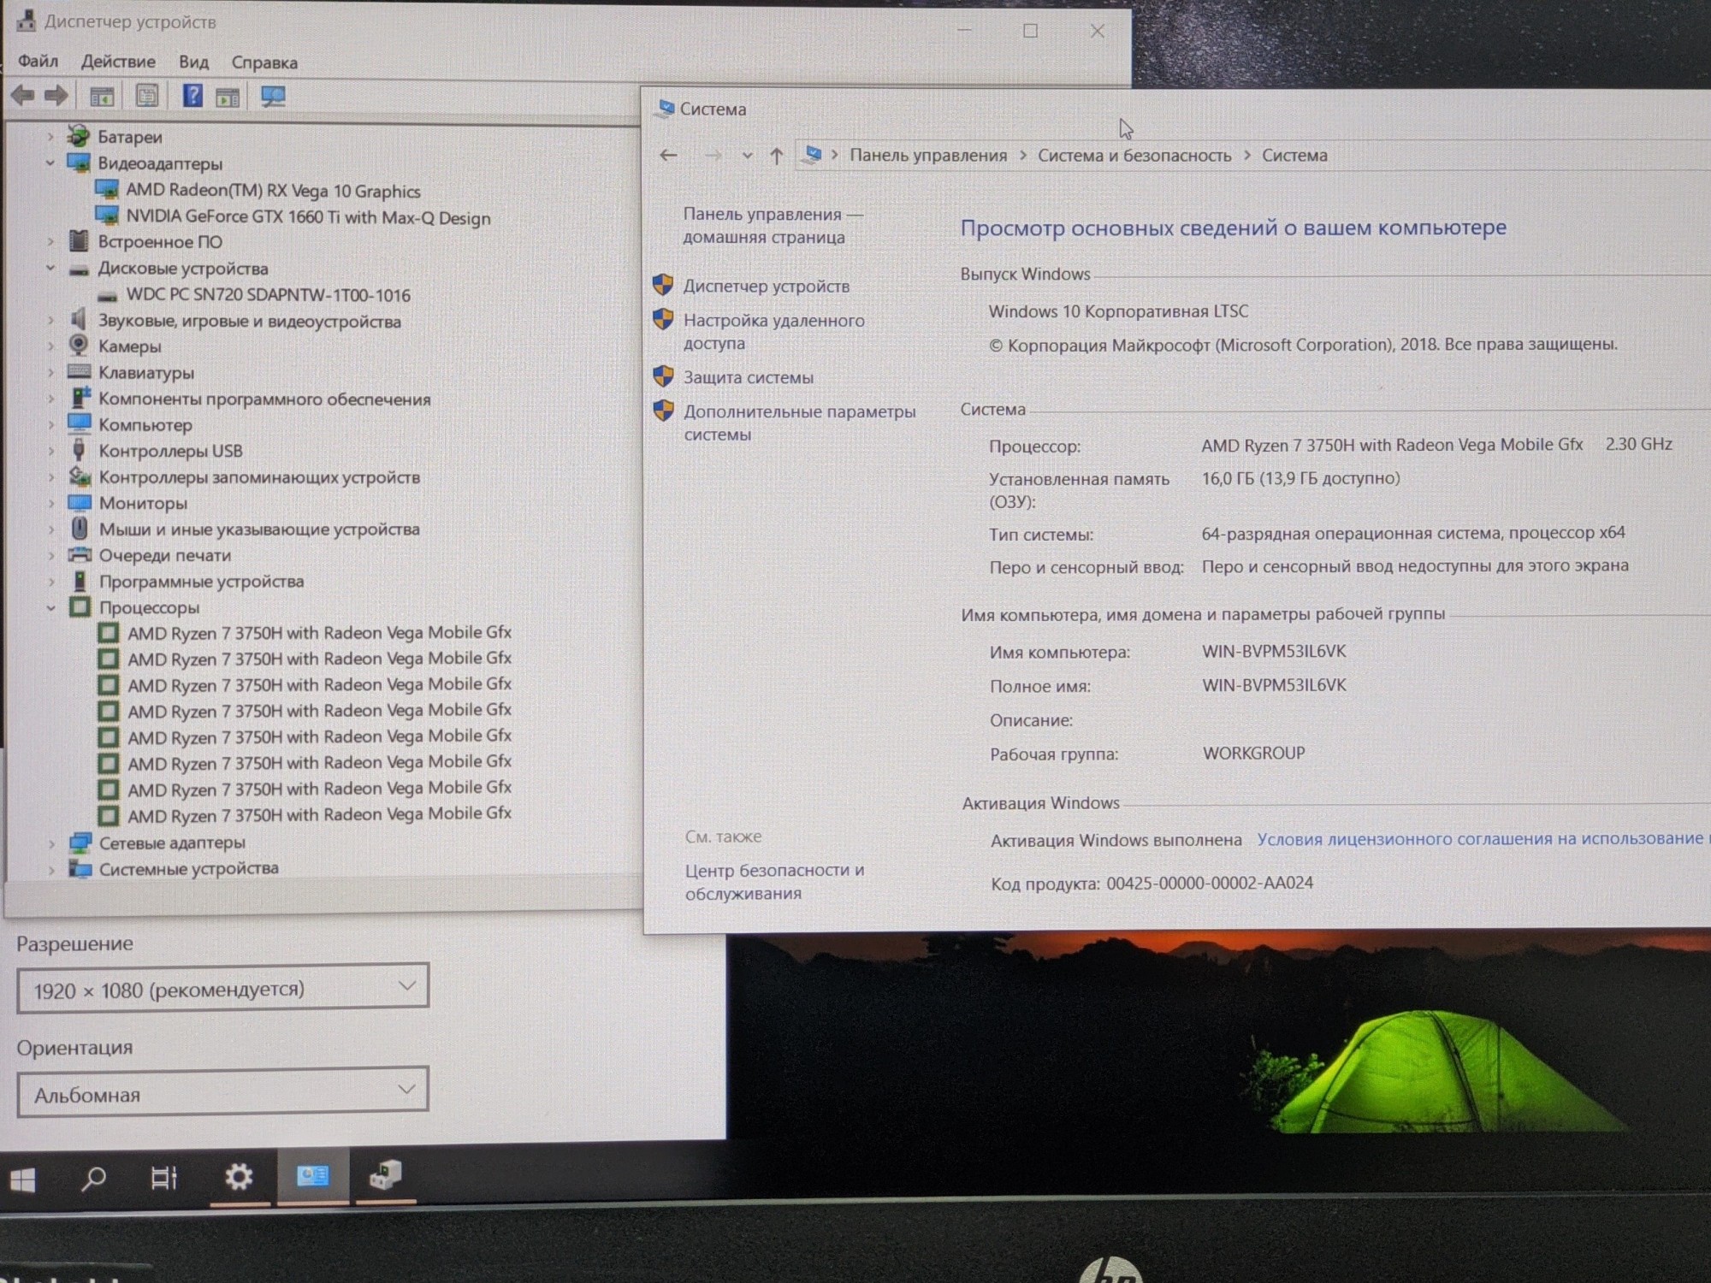Collapse the Процессоры node
Image resolution: width=1711 pixels, height=1283 pixels.
[50, 607]
